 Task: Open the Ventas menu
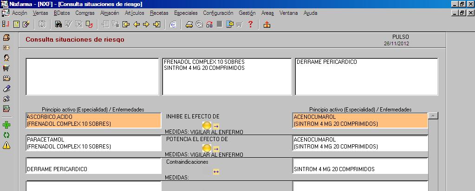[40, 13]
